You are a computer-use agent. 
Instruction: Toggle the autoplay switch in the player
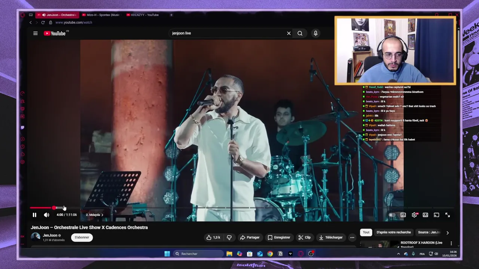[391, 215]
